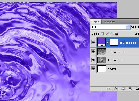The width and height of the screenshot is (139, 101).
Task: Hide the Fondo copia 2 layer
Action: [93, 52]
